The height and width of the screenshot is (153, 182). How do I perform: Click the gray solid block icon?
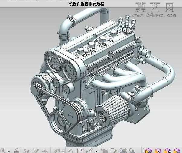click(105, 151)
